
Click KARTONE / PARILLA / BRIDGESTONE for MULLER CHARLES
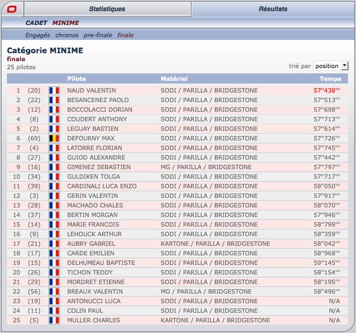[x=216, y=320]
